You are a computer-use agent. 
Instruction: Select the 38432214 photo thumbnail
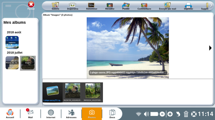click(93, 92)
